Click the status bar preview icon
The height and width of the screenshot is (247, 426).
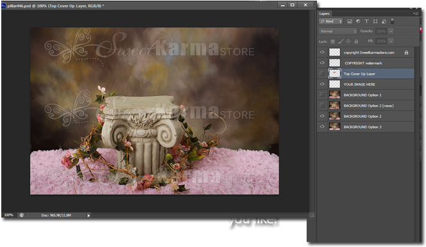coord(21,215)
